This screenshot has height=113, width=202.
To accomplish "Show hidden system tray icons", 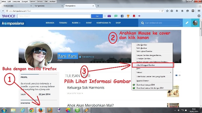I will 175,110.
